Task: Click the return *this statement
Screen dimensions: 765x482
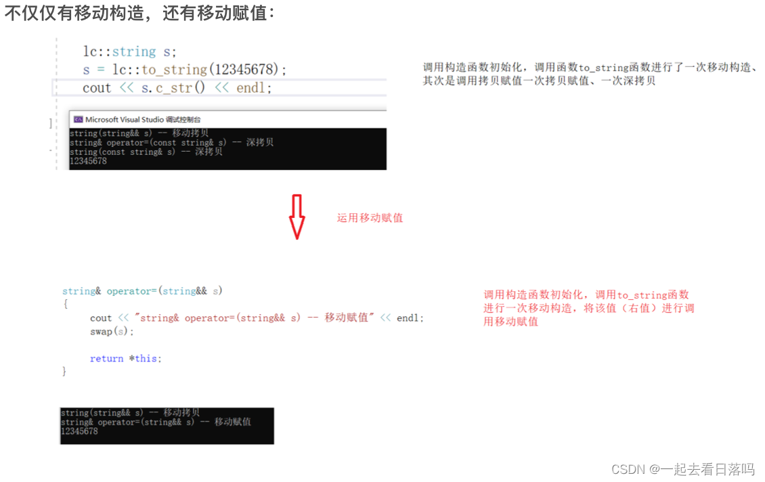Action: tap(125, 358)
